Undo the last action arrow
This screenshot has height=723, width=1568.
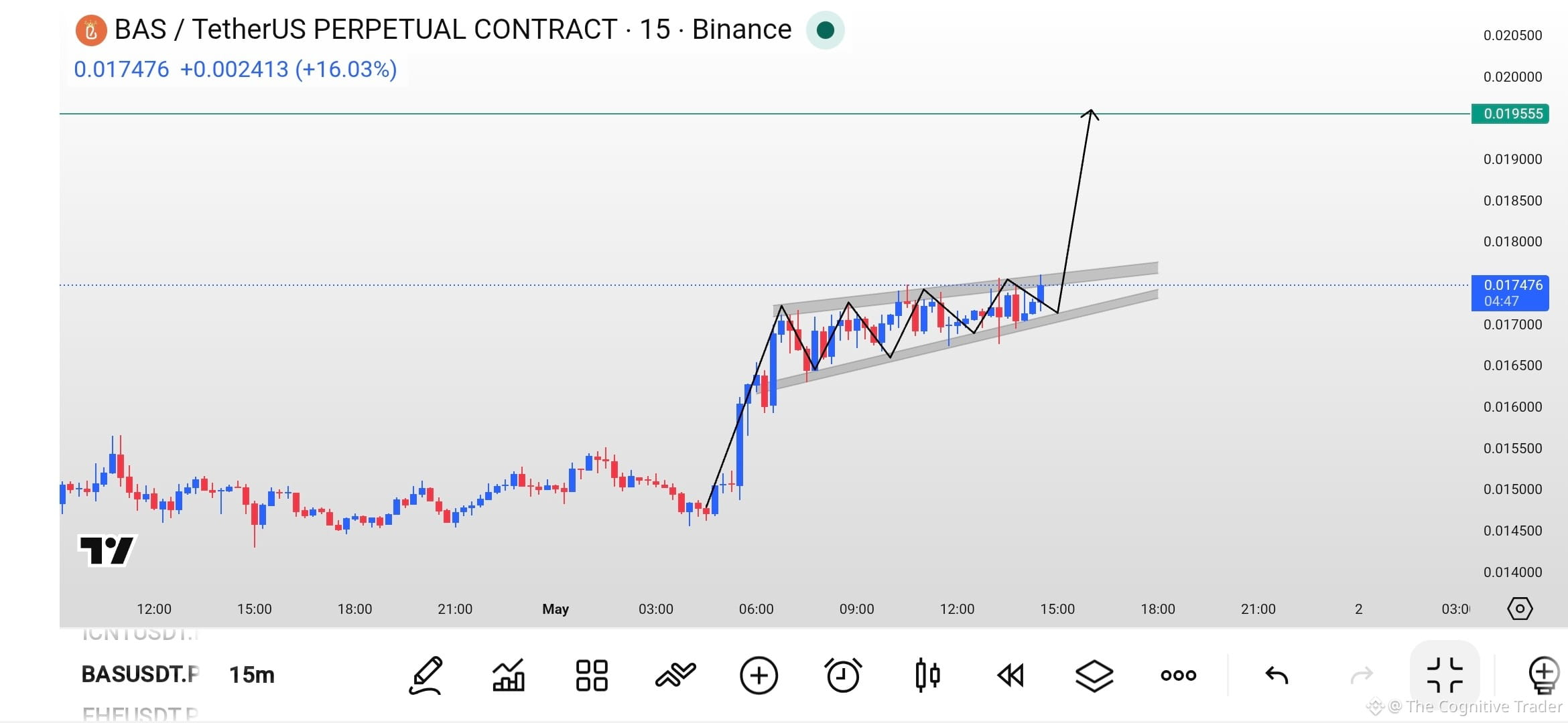tap(1277, 675)
